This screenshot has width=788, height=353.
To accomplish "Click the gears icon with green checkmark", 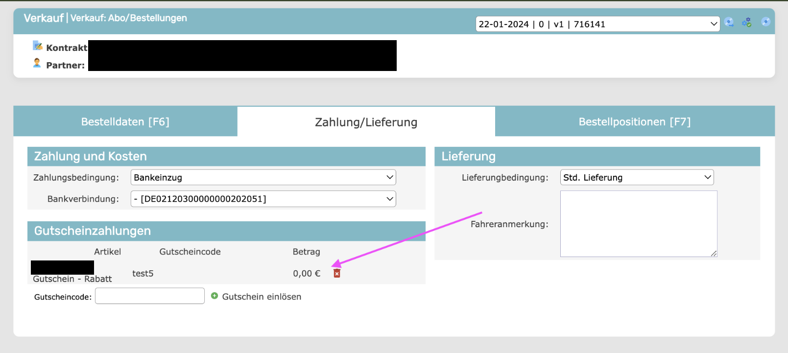I will point(747,22).
